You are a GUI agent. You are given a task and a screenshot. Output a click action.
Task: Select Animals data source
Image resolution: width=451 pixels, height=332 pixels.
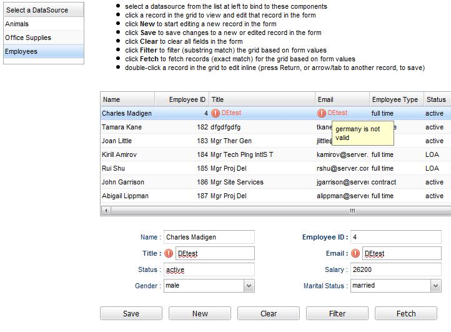(x=43, y=24)
